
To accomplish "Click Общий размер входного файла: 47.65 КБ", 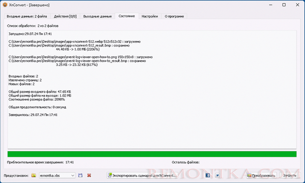I will tap(40, 92).
